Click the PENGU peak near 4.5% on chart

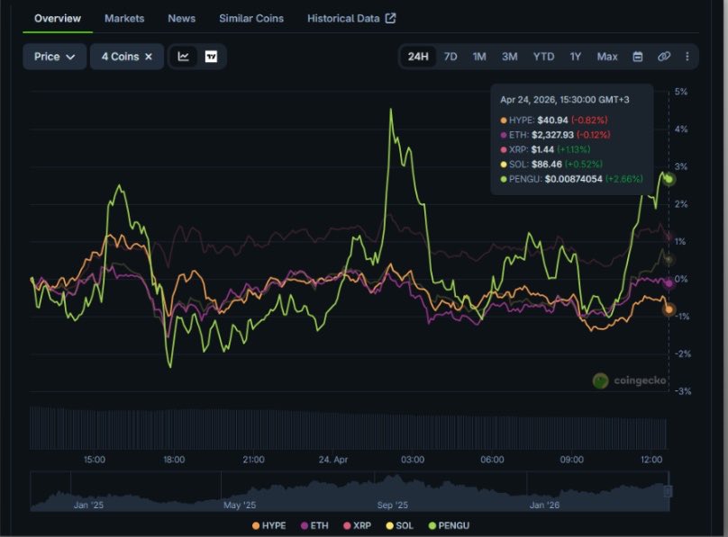point(391,110)
